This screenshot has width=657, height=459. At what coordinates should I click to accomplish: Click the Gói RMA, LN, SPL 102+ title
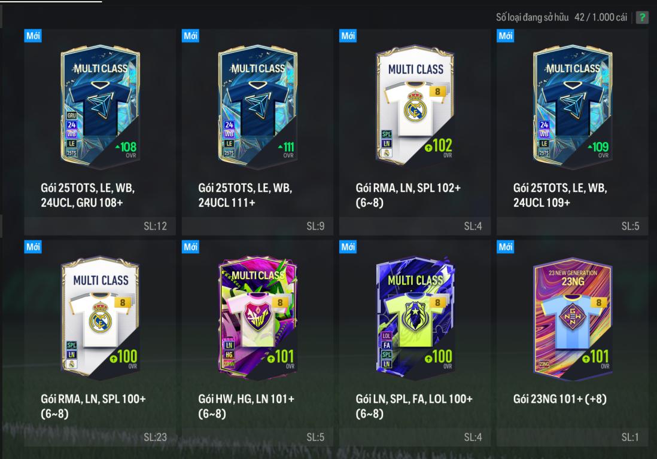[x=408, y=195]
